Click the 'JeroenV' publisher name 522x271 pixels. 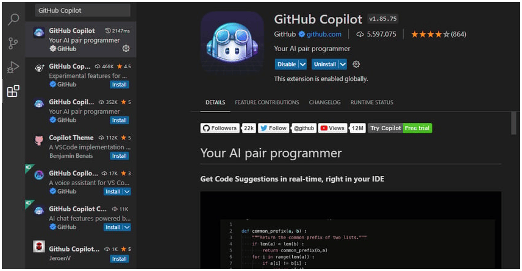tap(60, 258)
